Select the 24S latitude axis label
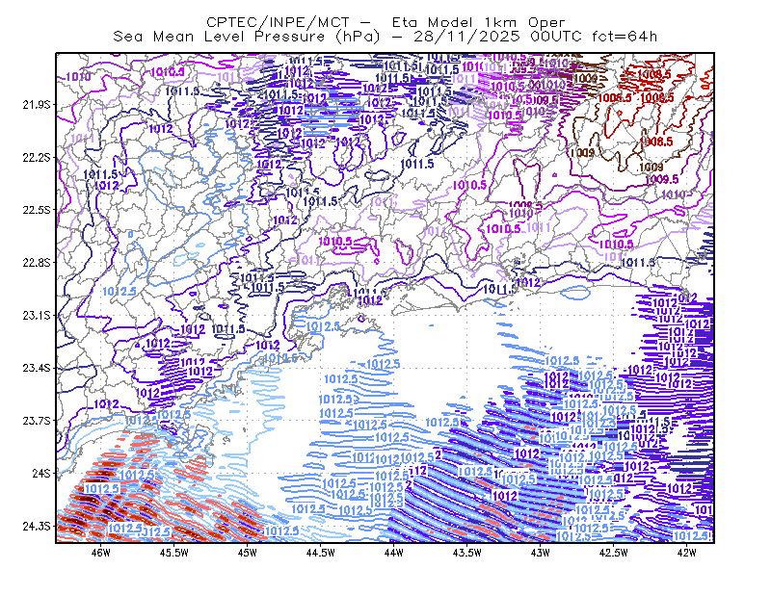This screenshot has height=595, width=771. (40, 473)
